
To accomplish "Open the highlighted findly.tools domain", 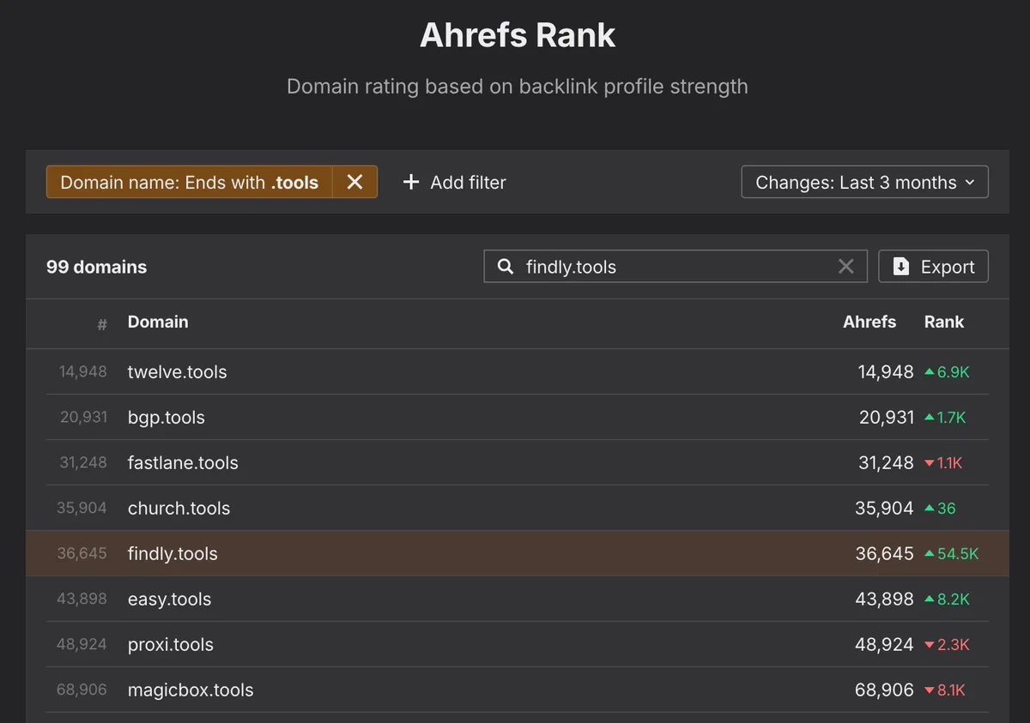I will (173, 554).
